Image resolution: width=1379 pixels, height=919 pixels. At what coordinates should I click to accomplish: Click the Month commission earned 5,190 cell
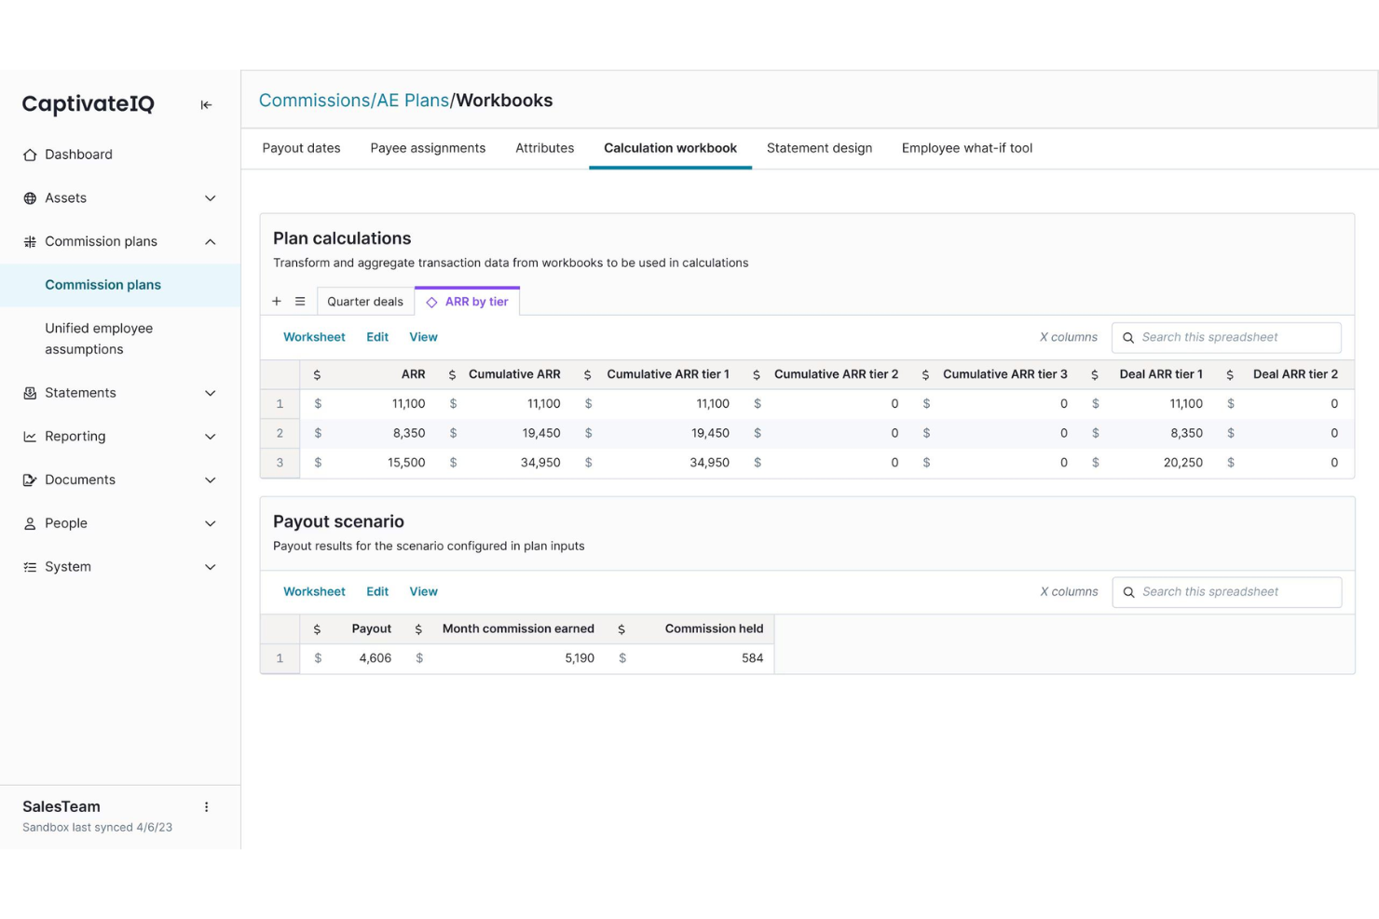[x=579, y=658]
